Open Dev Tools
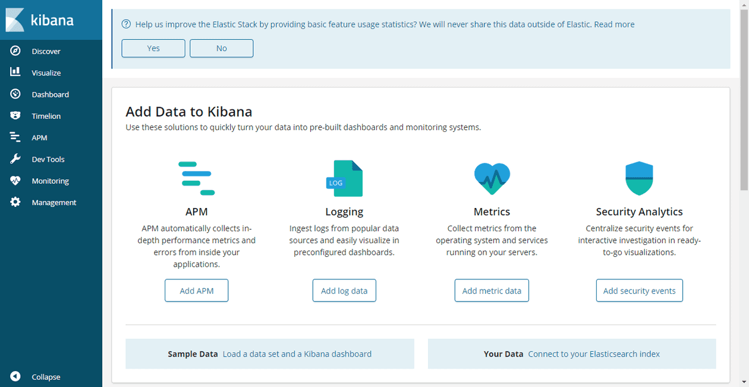The height and width of the screenshot is (387, 749). click(x=48, y=159)
